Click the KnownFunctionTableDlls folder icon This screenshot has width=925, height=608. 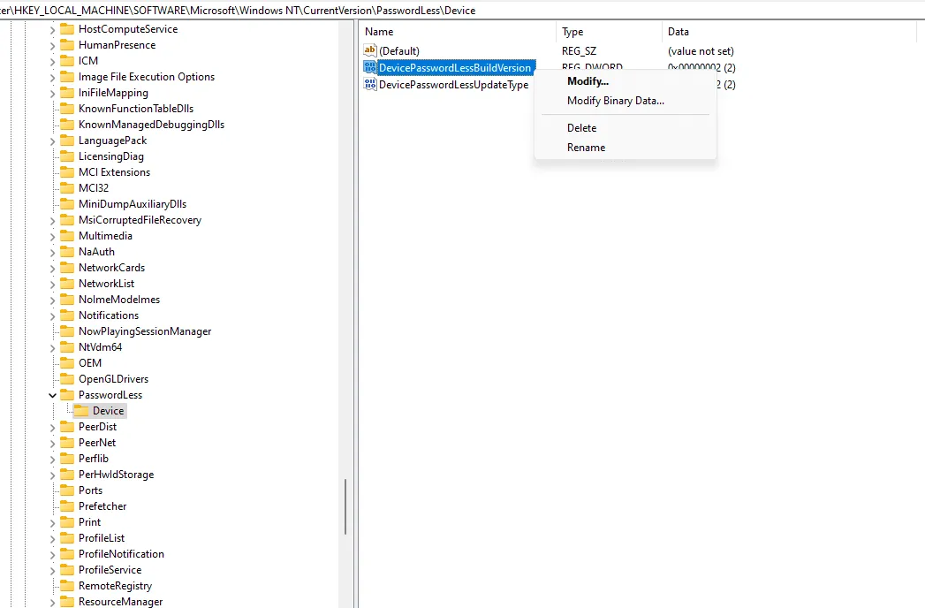tap(68, 109)
